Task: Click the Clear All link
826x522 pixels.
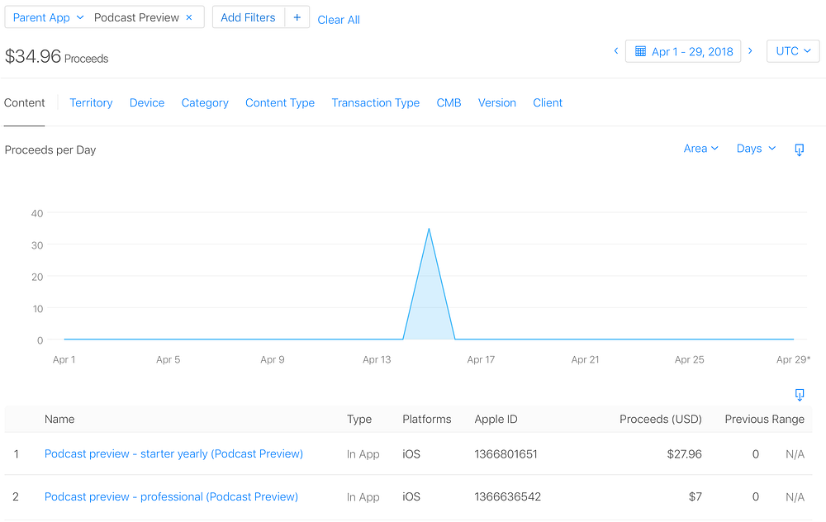Action: 339,20
